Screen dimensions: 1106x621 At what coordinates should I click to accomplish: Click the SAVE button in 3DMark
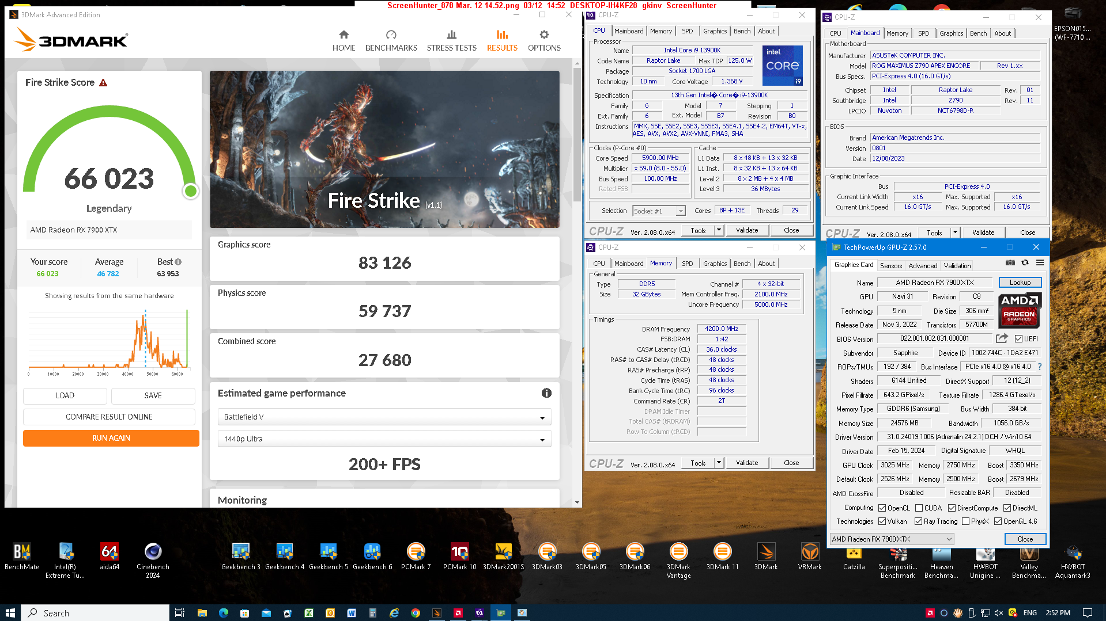153,395
